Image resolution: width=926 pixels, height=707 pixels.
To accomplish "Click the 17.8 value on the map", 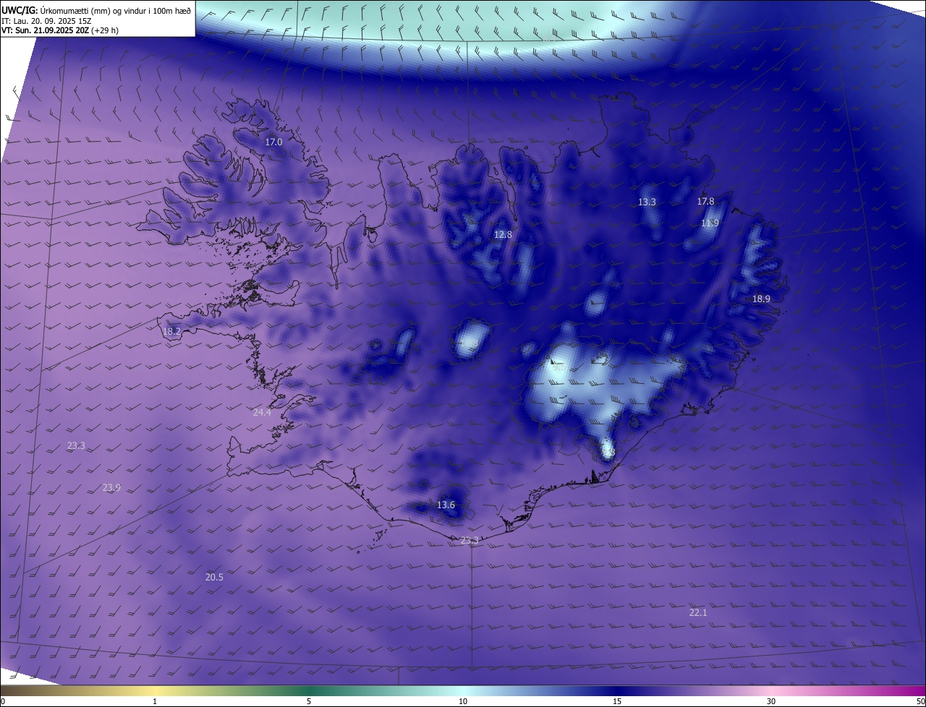I will [705, 202].
